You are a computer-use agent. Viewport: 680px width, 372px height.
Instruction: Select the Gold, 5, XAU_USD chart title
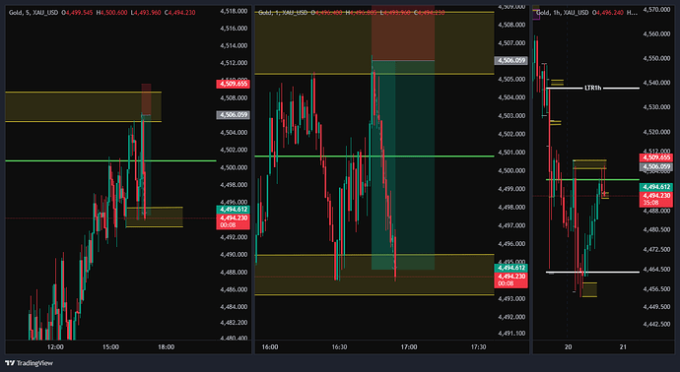tap(34, 13)
